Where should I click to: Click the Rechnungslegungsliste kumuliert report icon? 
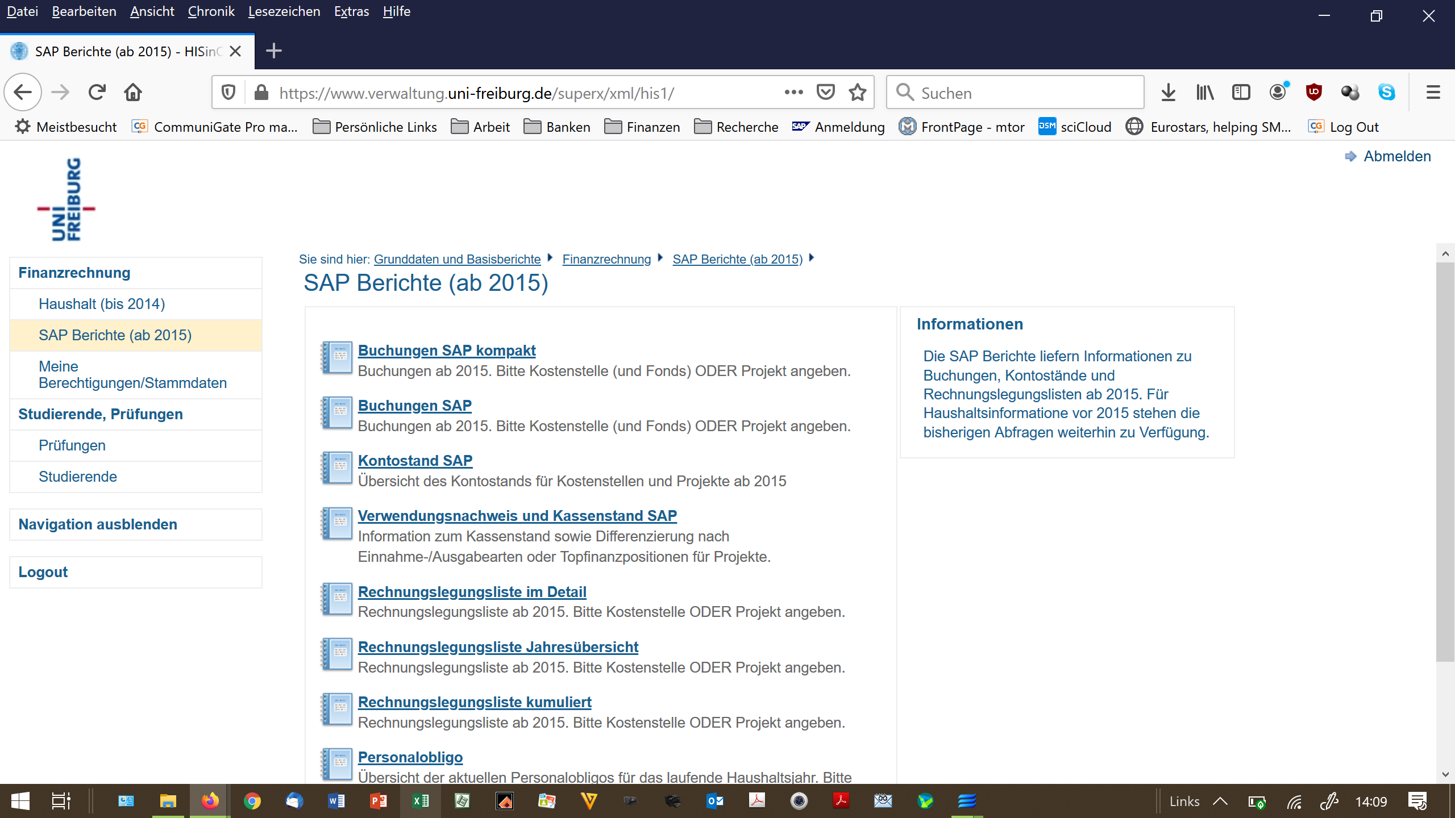(337, 710)
